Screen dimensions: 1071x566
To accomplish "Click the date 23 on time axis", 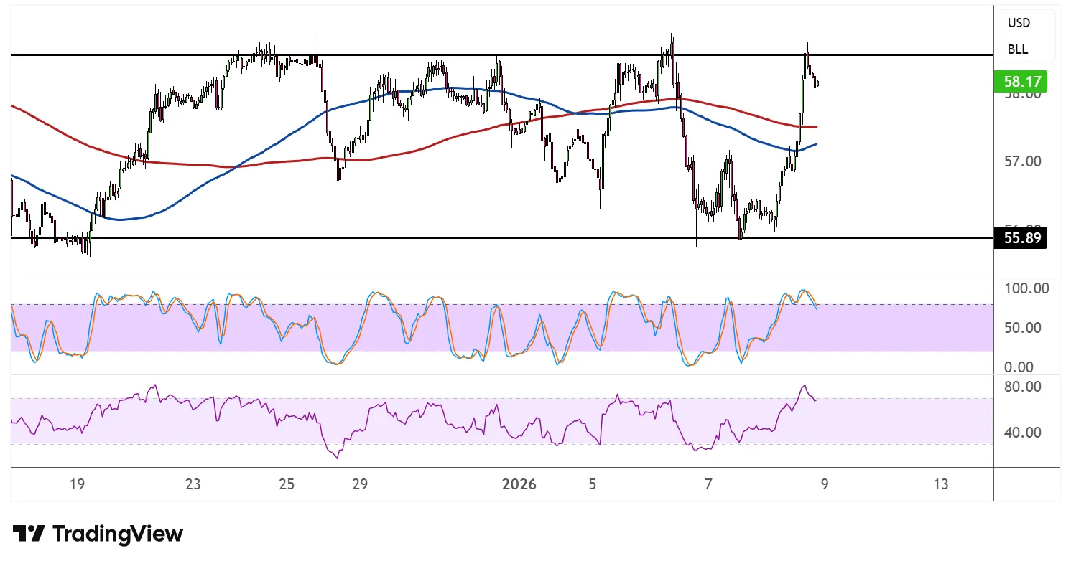I will (x=193, y=484).
